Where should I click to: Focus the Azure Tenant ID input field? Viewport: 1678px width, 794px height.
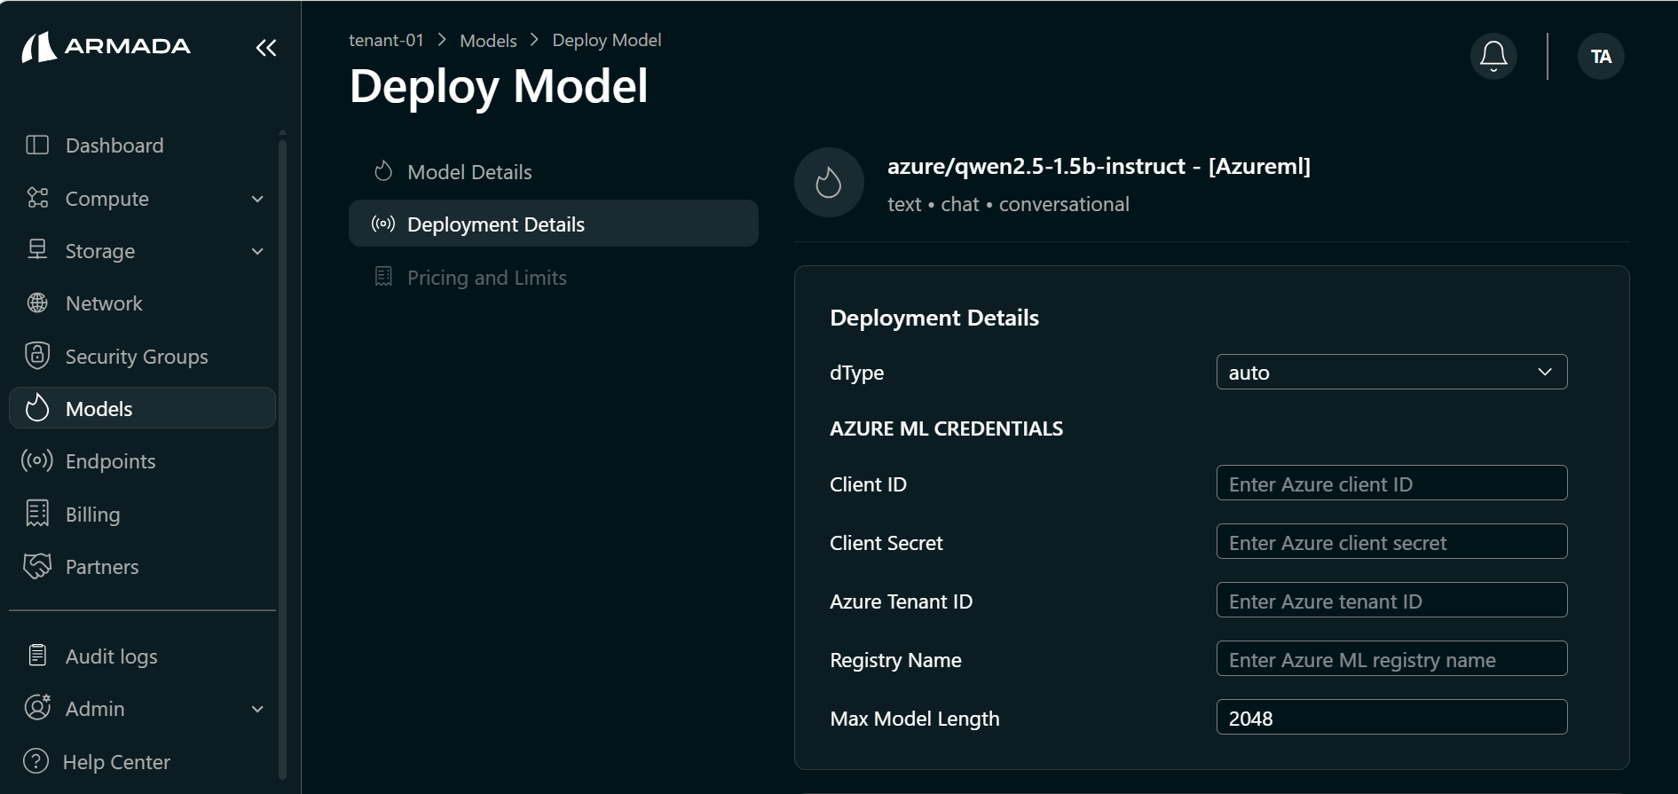1391,601
